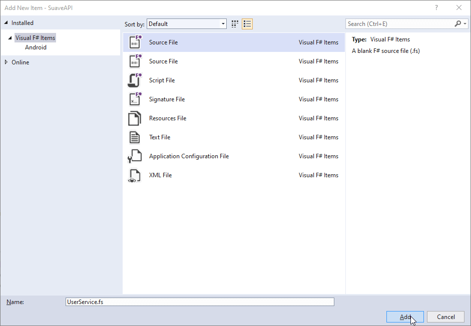Open the search options dropdown arrow
471x326 pixels.
coord(464,23)
